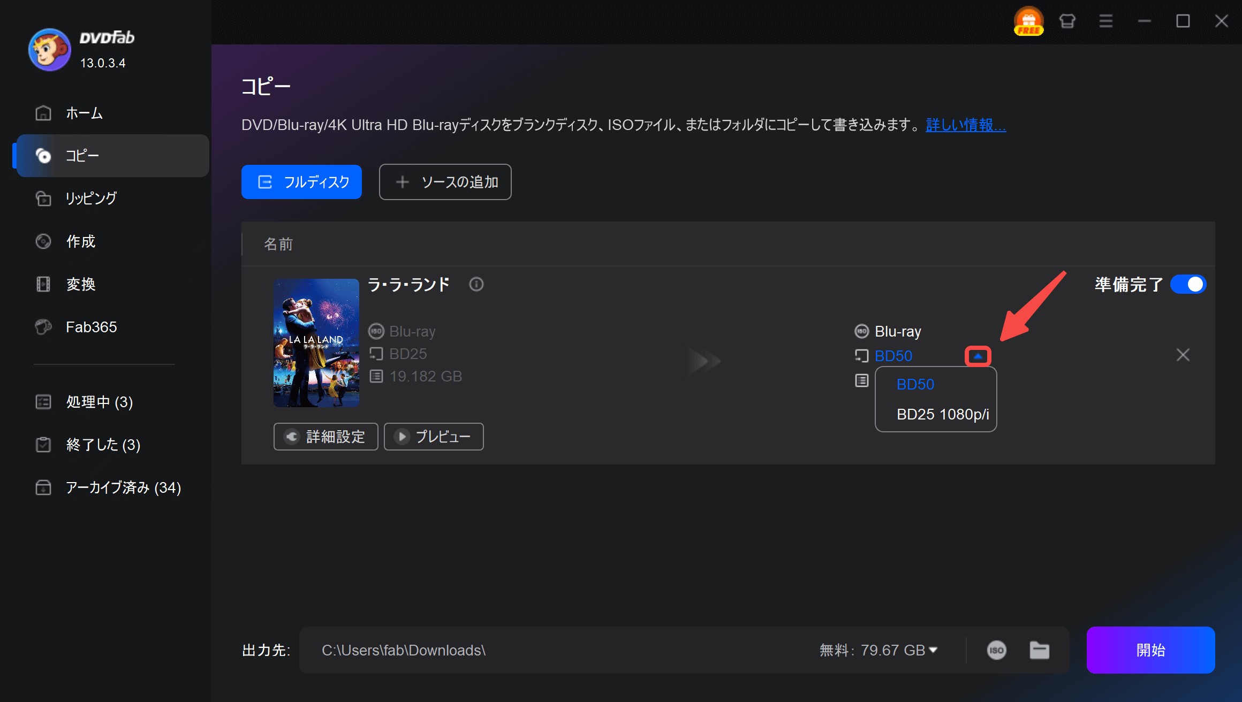The height and width of the screenshot is (702, 1242).
Task: Remove the ラ・ラ・ランド task with X
Action: point(1183,355)
